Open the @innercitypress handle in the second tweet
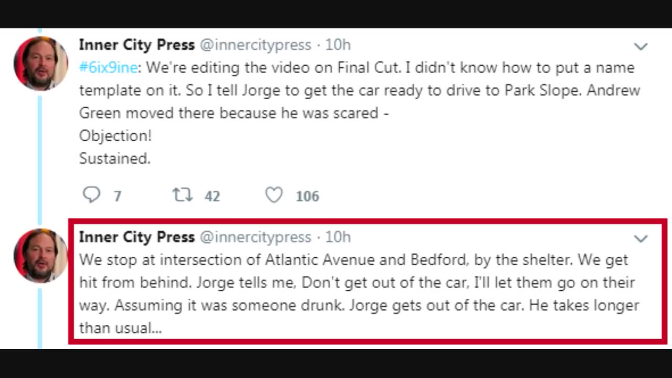Screen dimensions: 672x378 tap(255, 237)
